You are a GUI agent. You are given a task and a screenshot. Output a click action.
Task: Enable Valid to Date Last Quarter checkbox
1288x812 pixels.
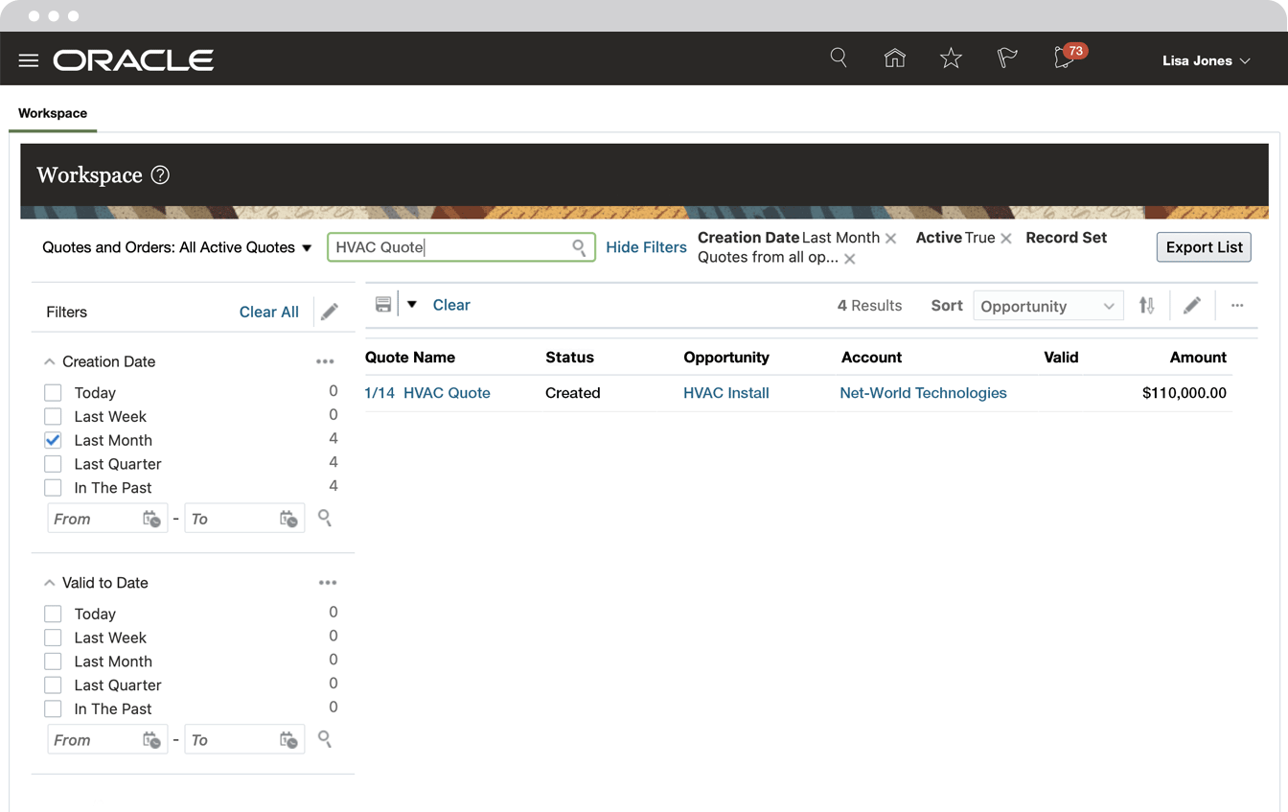pyautogui.click(x=53, y=685)
